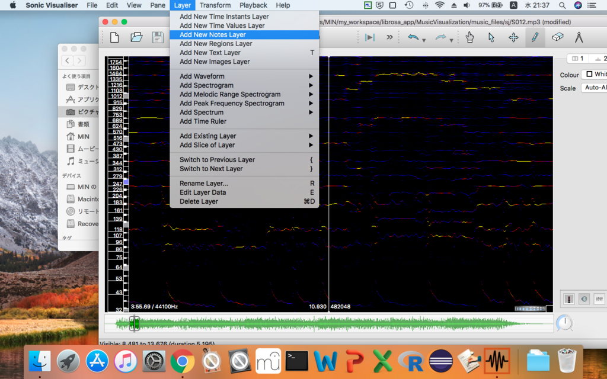Choose Add Time Ruler

(x=244, y=121)
